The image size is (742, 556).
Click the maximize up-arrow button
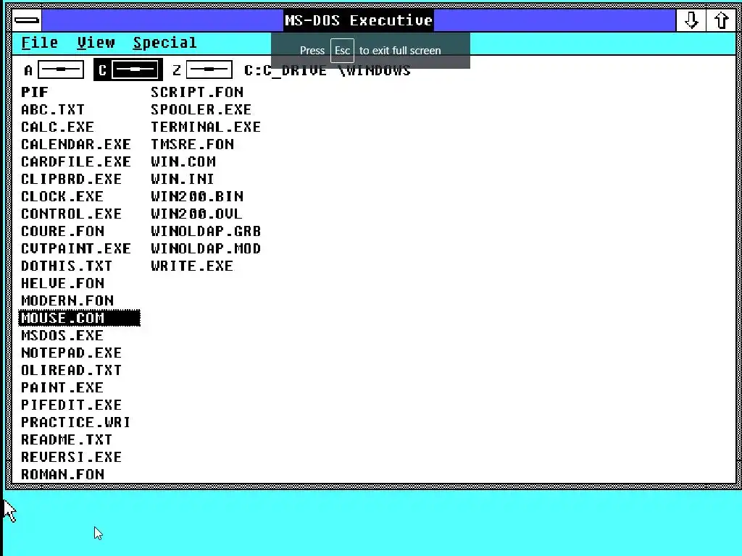(x=721, y=20)
